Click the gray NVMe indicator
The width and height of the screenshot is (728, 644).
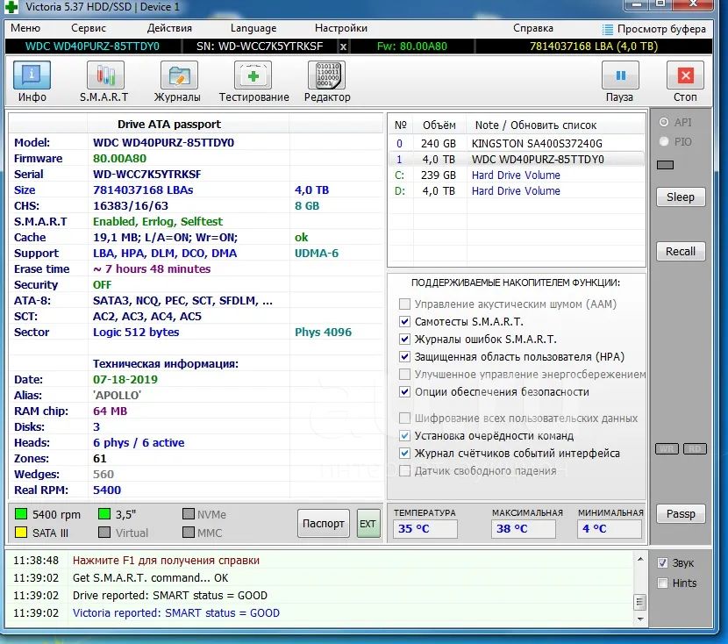click(188, 514)
